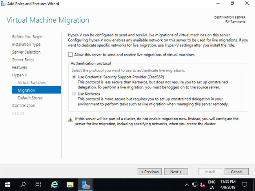Restore down the wizard window

tap(232, 3)
